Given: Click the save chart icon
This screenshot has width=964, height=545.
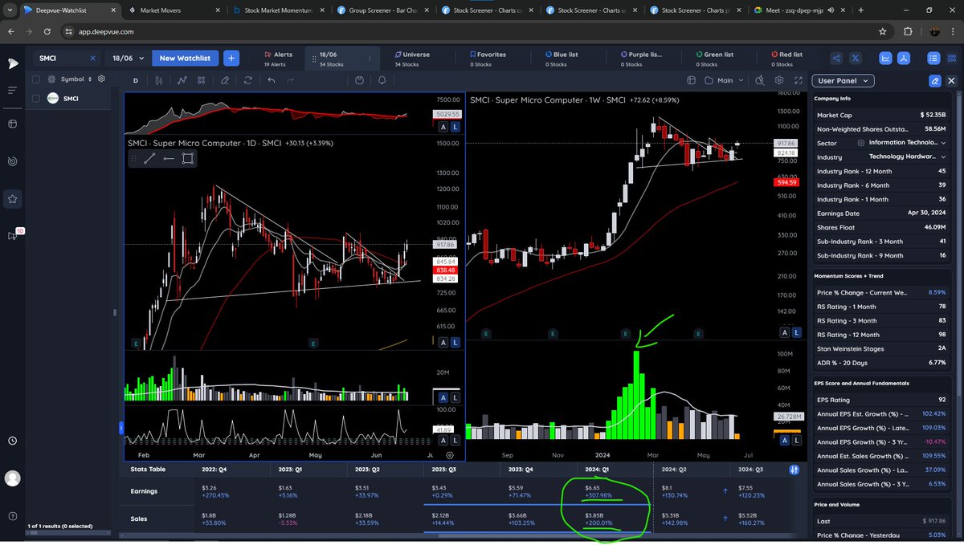Looking at the screenshot, I should tap(359, 80).
